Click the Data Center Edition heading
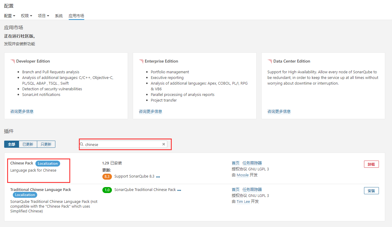The width and height of the screenshot is (392, 227). point(292,61)
